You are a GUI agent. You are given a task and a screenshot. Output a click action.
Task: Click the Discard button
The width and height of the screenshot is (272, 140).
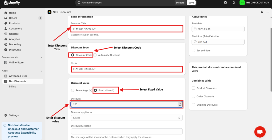180,3
